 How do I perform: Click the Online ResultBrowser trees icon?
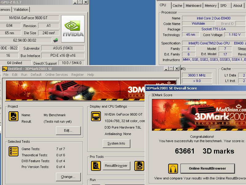173,168
